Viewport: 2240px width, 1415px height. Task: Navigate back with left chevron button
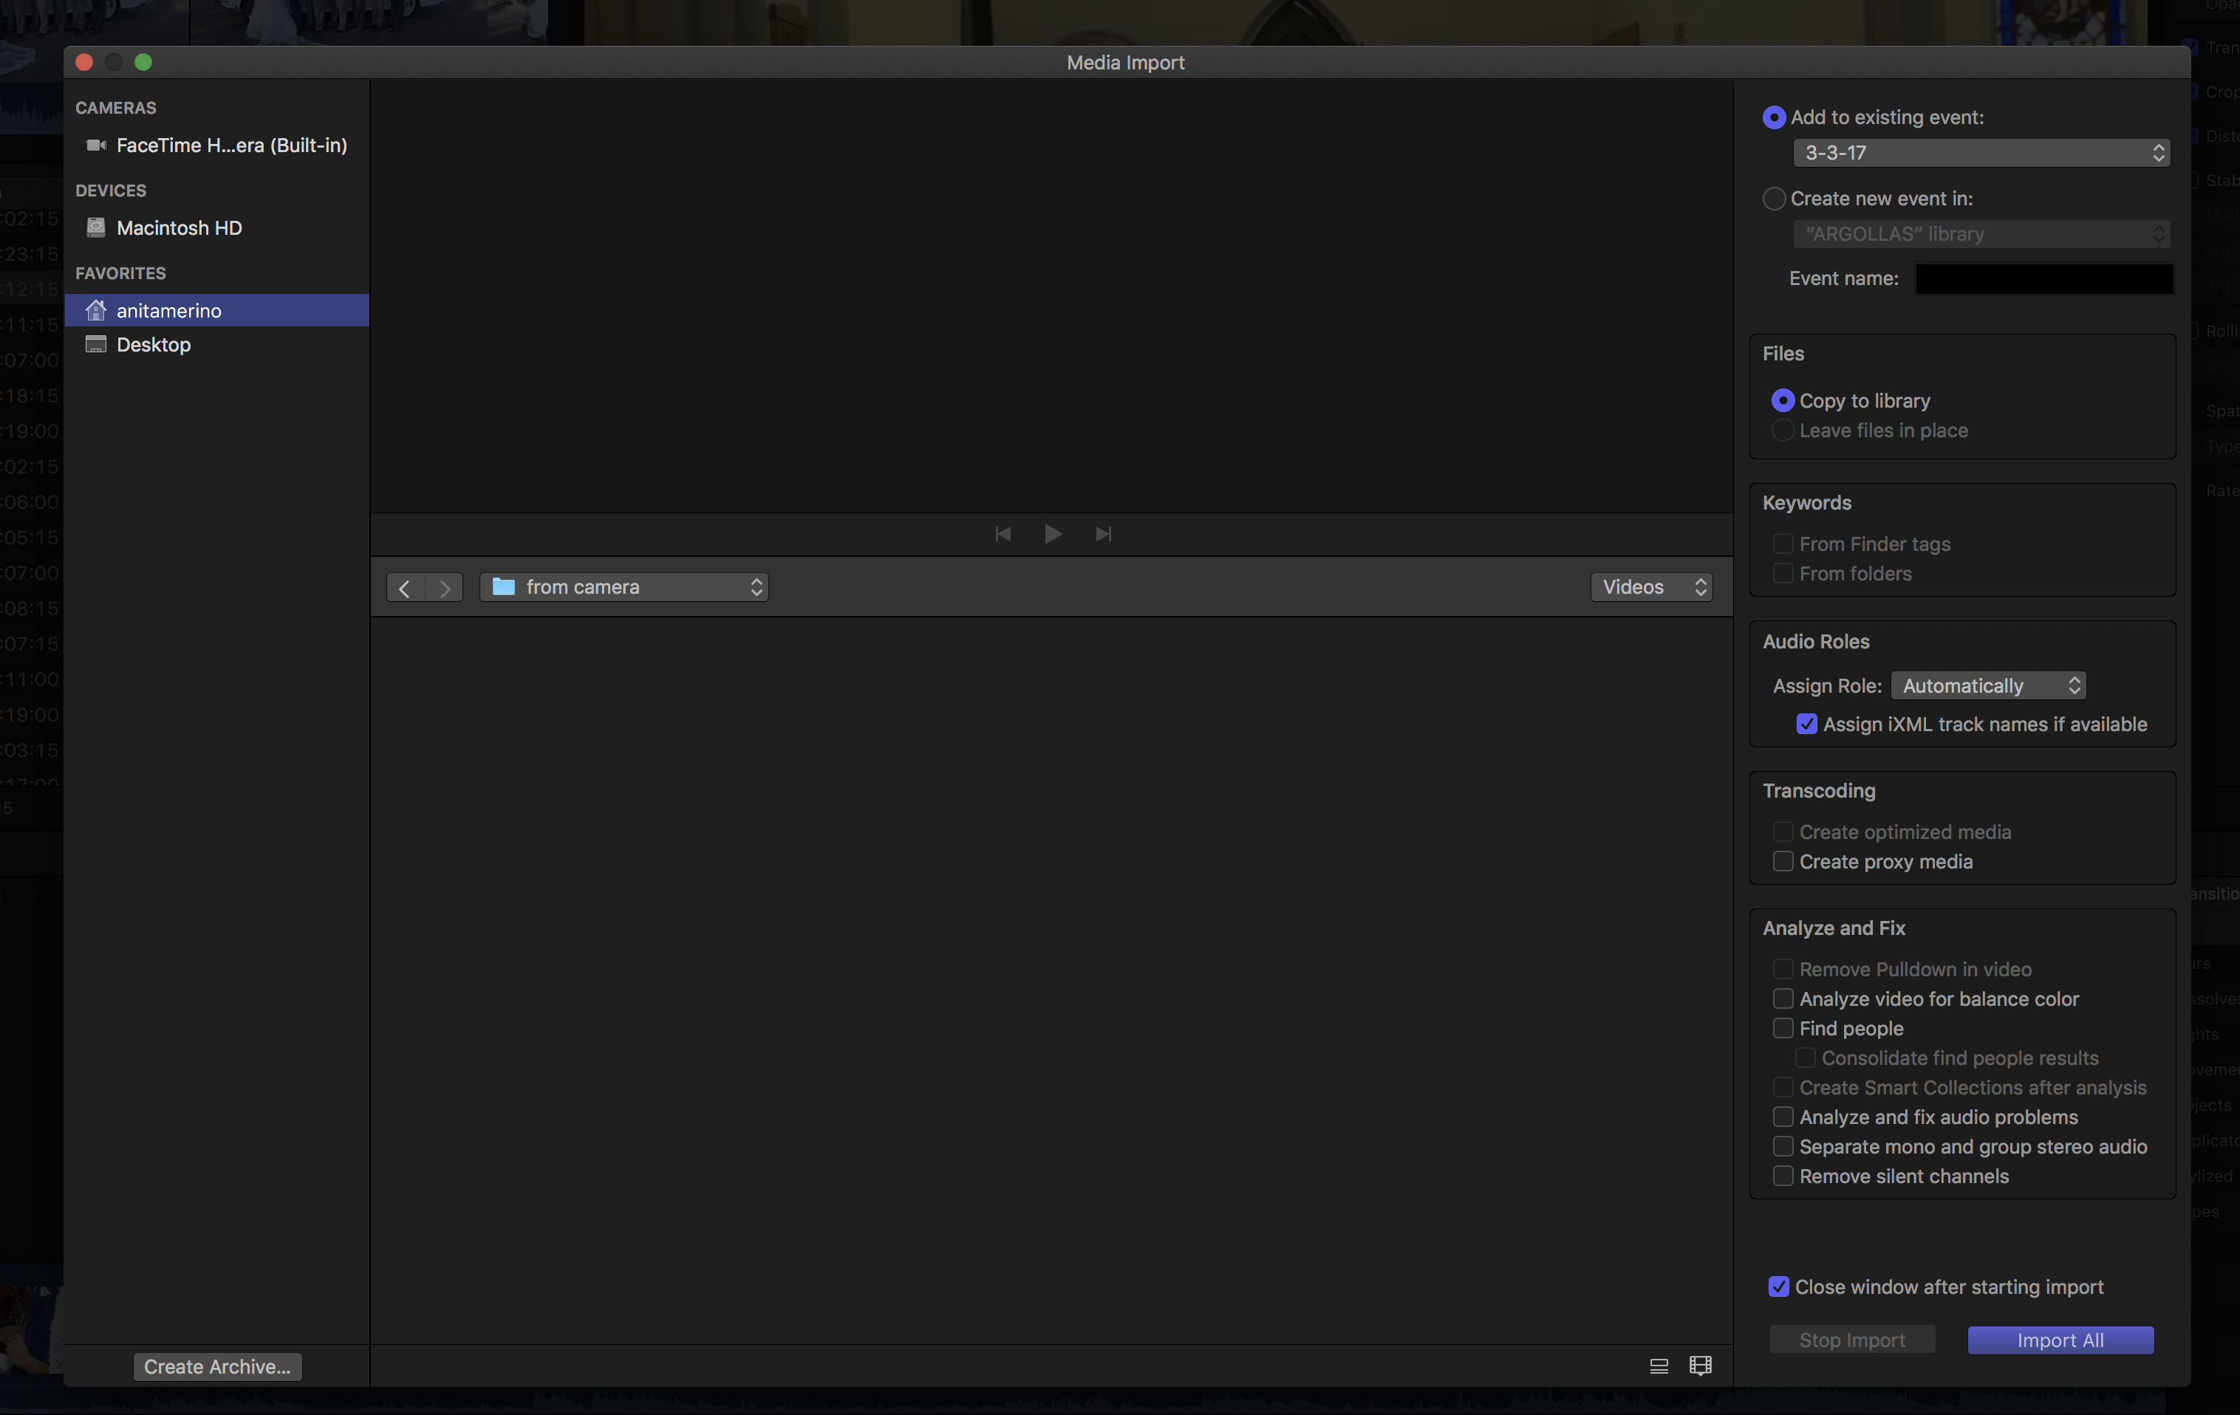[405, 588]
